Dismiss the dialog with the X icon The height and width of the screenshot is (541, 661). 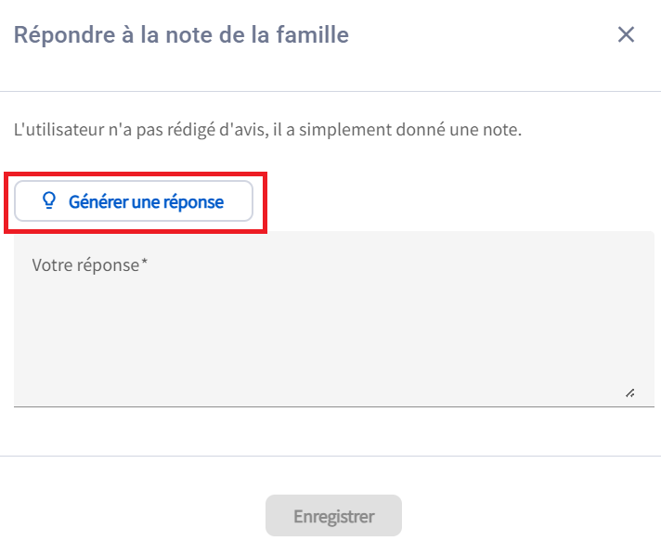627,35
